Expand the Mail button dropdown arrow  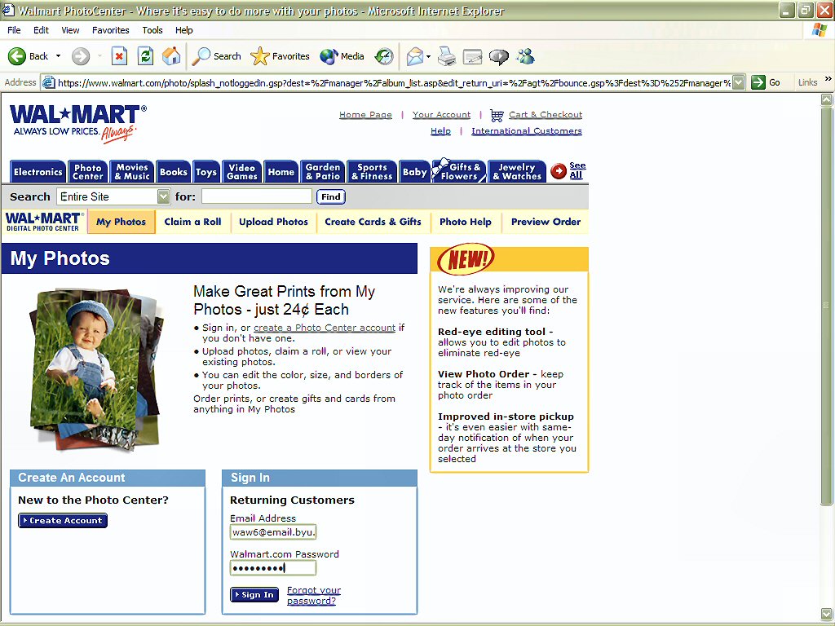click(x=429, y=56)
